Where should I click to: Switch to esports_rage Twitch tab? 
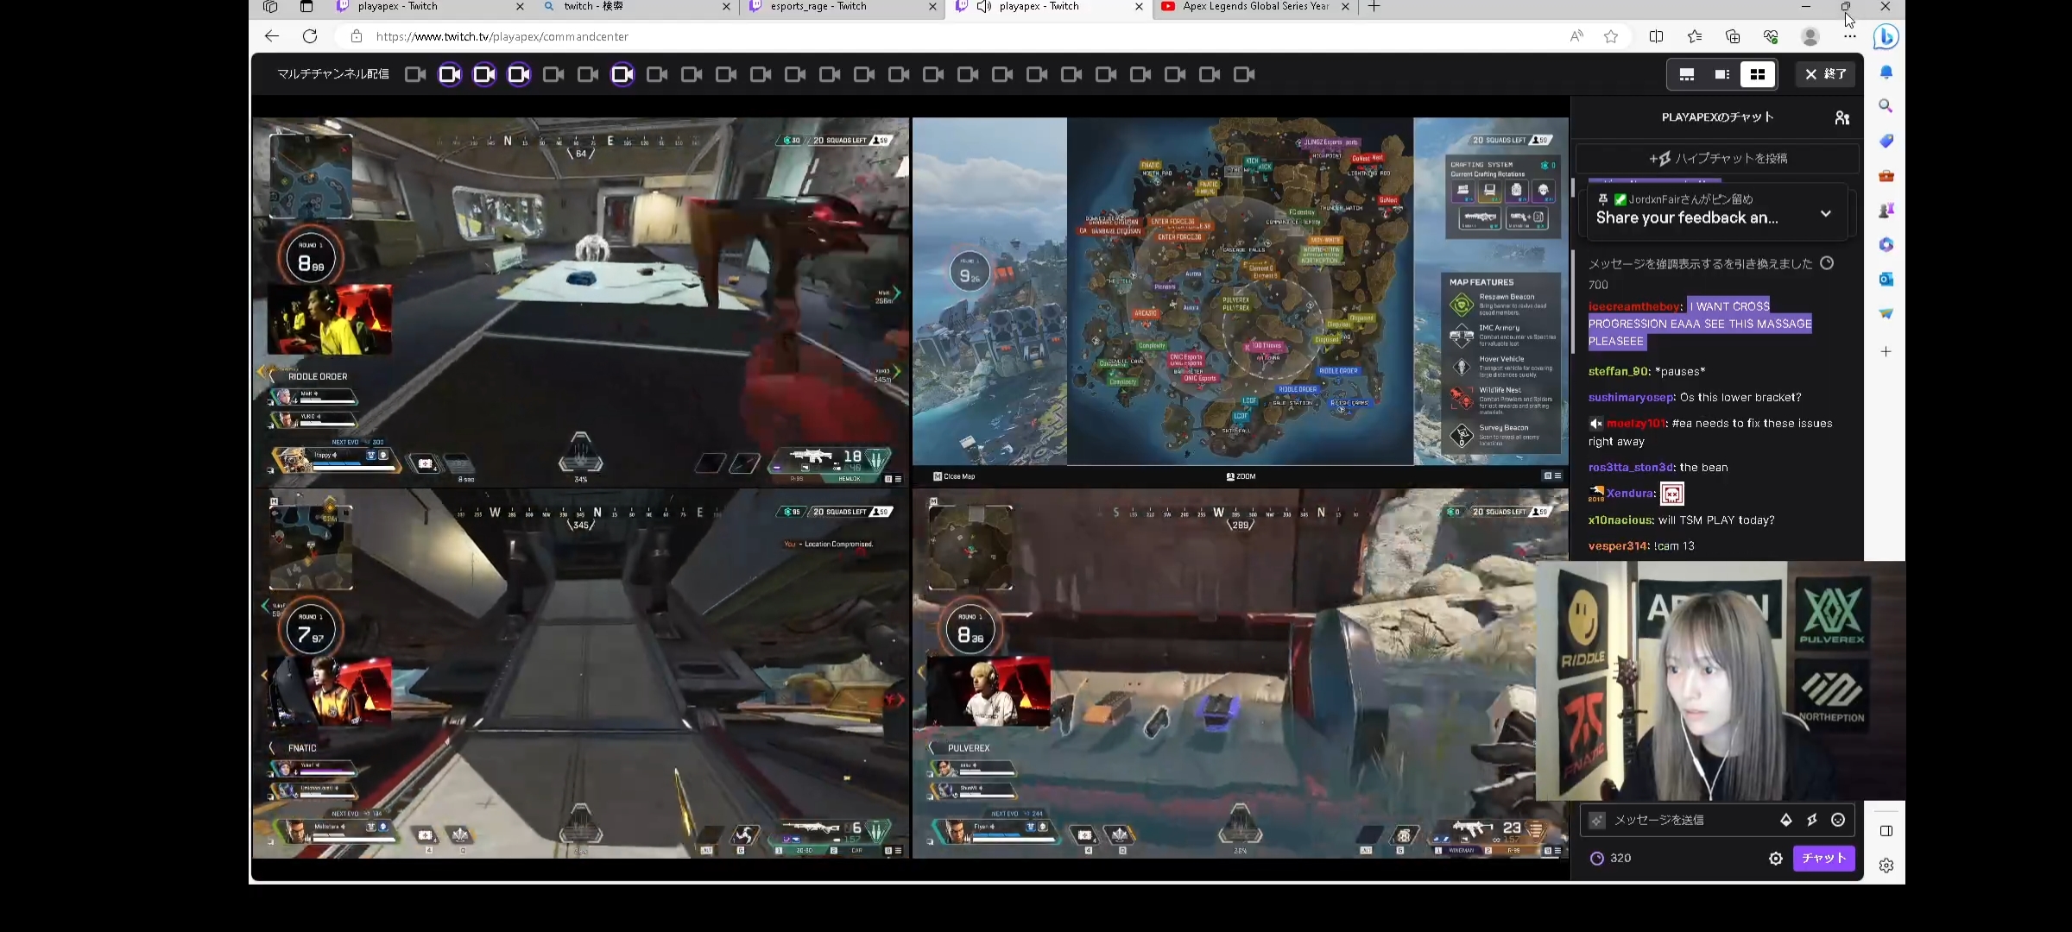(x=818, y=7)
